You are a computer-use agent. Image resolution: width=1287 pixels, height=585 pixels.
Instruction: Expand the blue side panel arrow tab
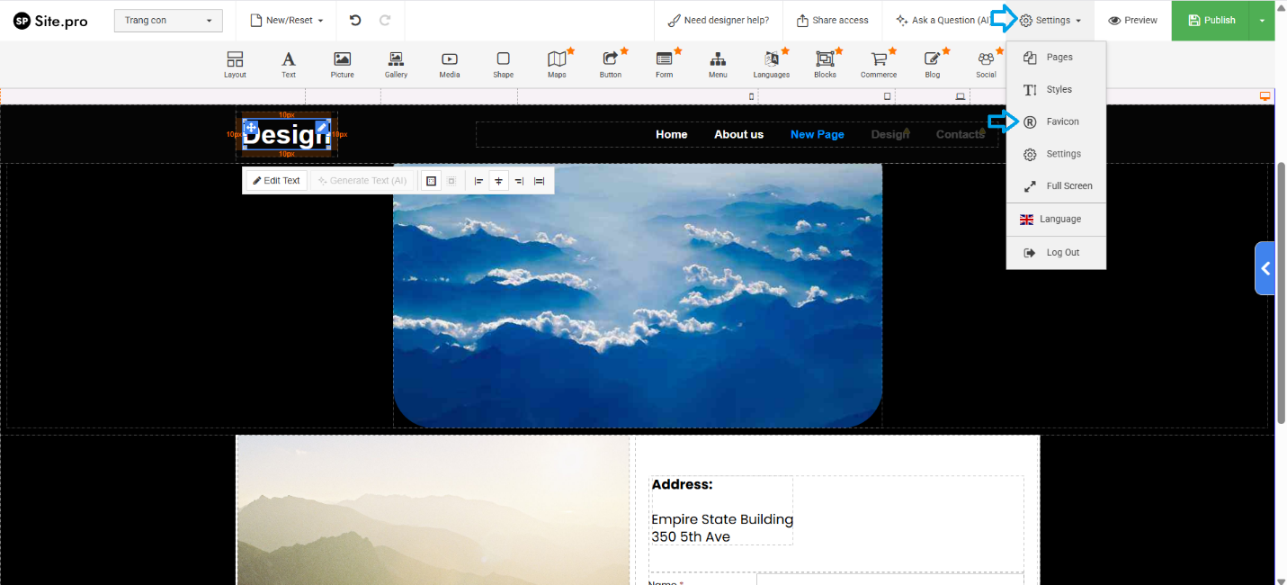pos(1265,268)
